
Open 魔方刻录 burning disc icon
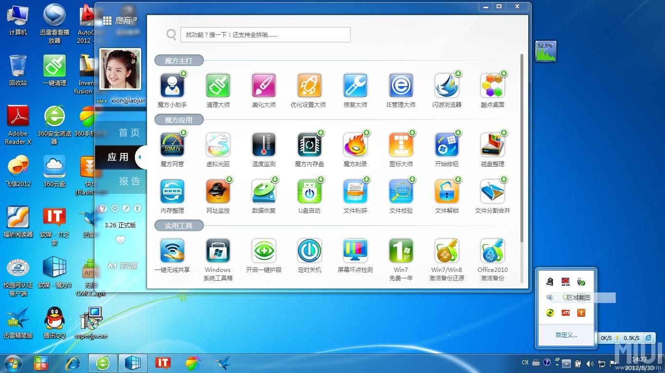(355, 145)
